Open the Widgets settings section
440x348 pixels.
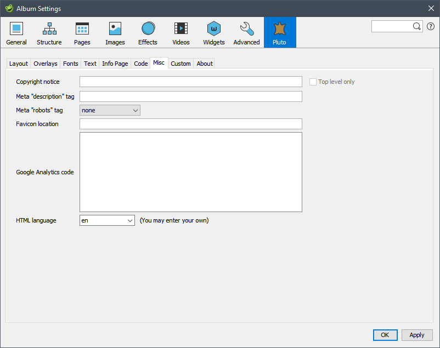coord(214,32)
